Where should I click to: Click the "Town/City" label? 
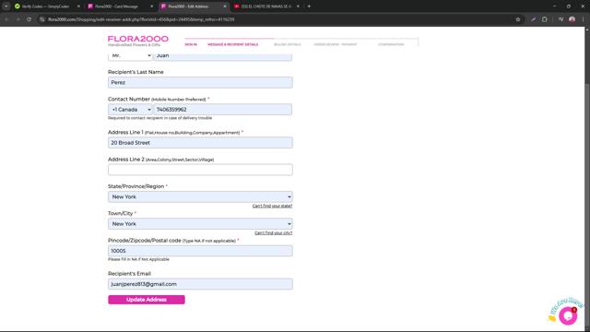click(x=121, y=213)
